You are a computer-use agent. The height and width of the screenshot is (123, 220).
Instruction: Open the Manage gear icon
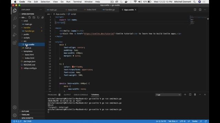pos(14,115)
